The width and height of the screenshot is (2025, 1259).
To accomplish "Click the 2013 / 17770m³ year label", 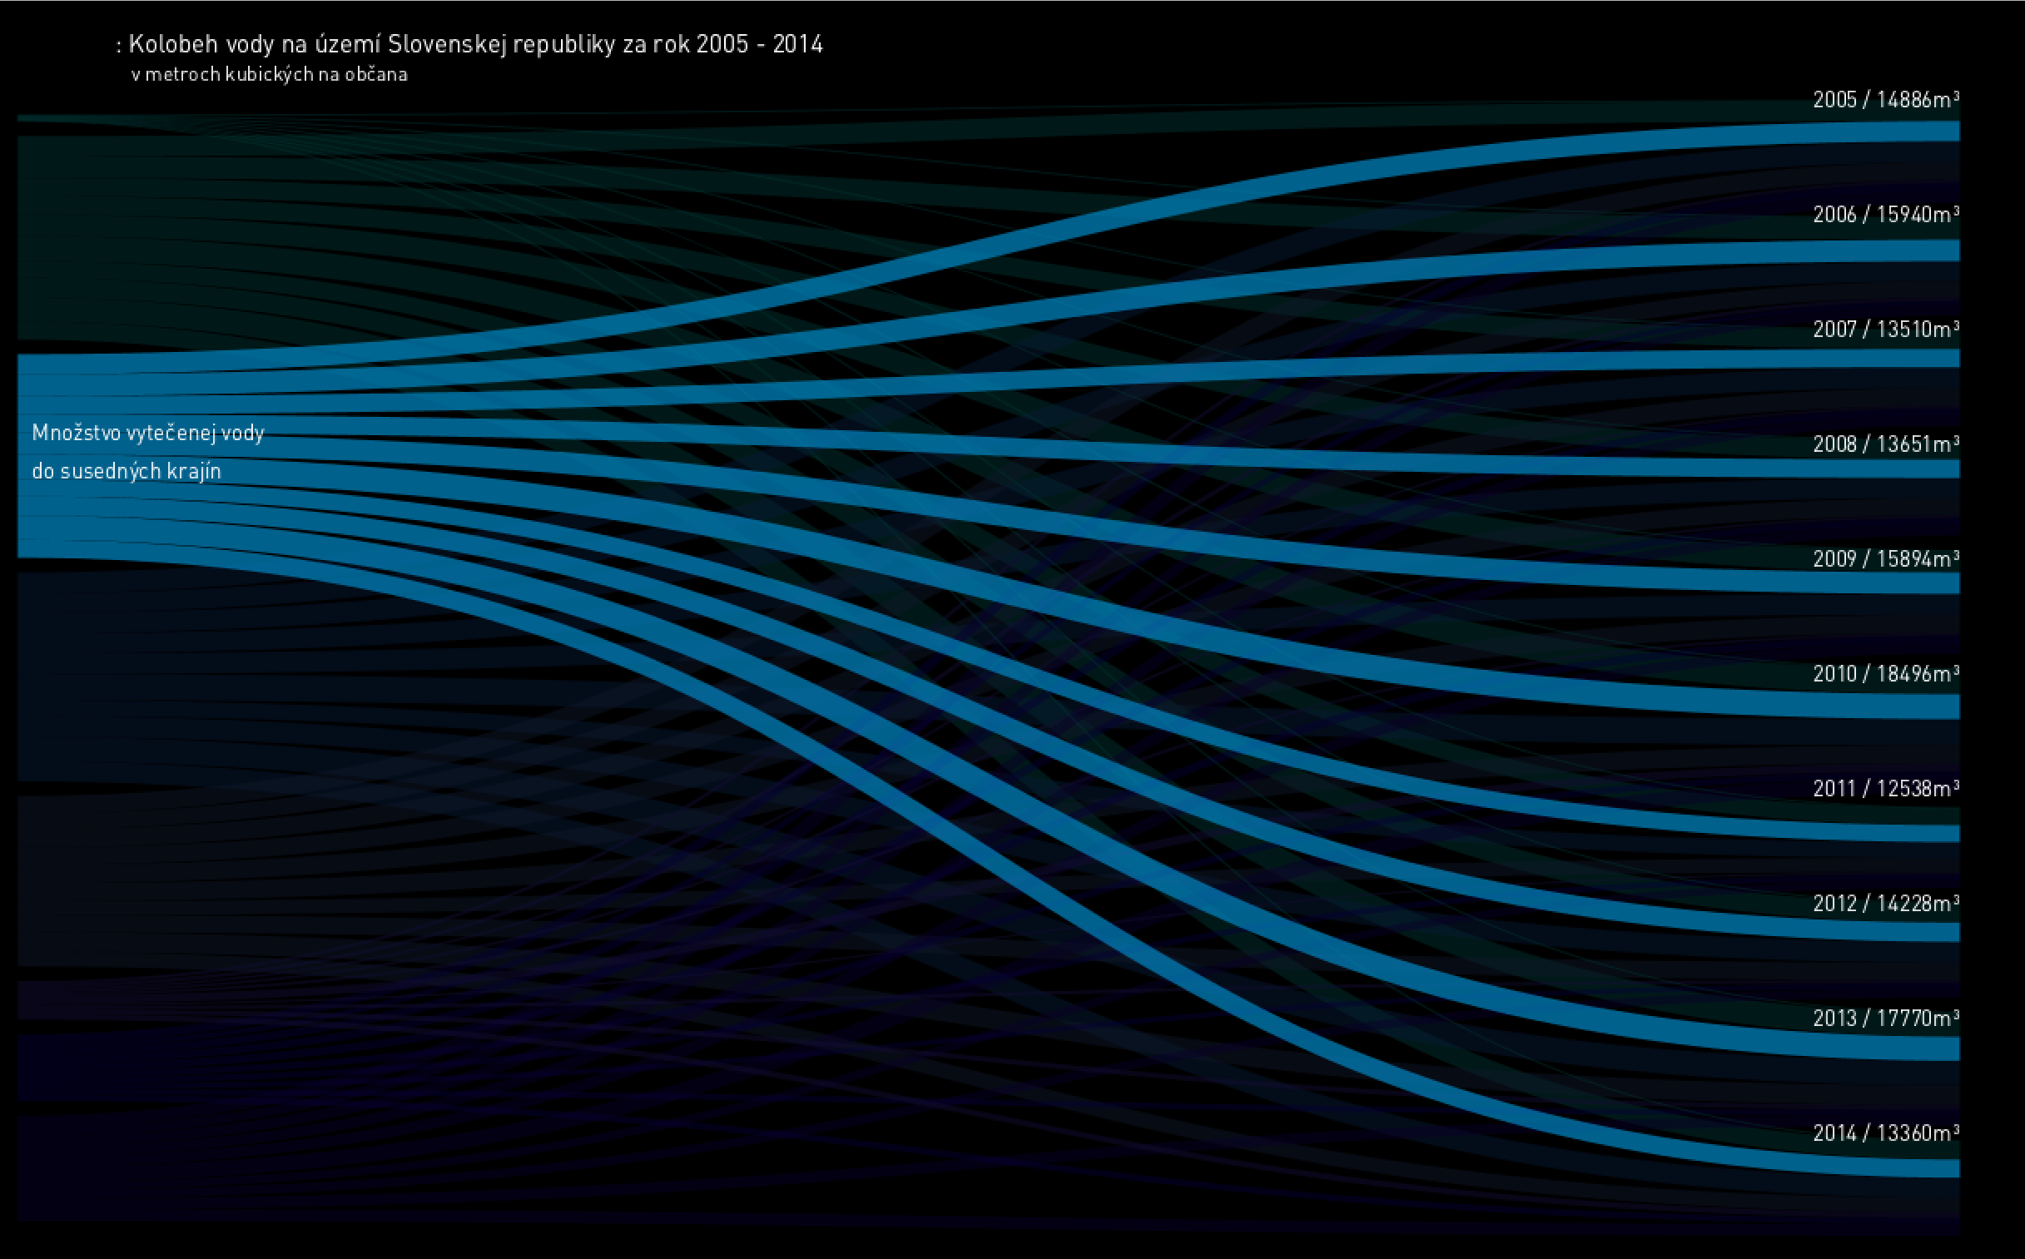I will coord(1885,1019).
